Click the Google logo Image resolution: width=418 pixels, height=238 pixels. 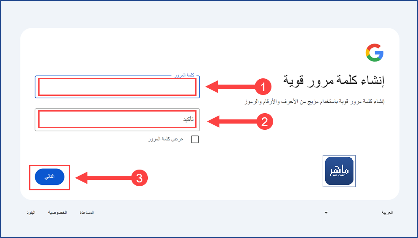click(x=375, y=53)
